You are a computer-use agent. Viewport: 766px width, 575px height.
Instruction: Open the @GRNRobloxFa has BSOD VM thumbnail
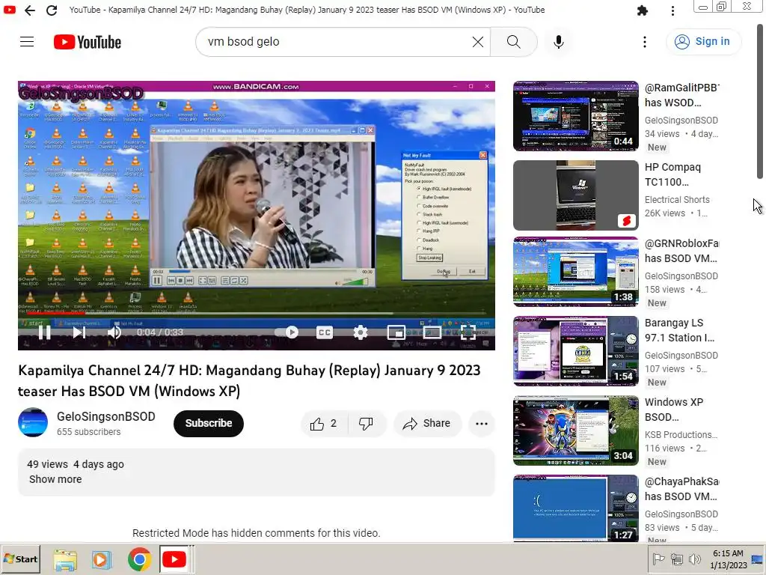pos(575,272)
